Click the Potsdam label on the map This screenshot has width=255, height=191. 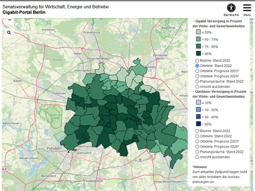coord(54,149)
